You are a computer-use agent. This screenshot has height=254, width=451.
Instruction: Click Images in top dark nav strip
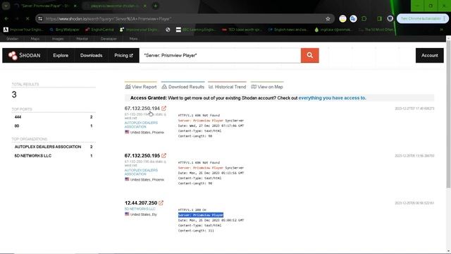(x=58, y=39)
